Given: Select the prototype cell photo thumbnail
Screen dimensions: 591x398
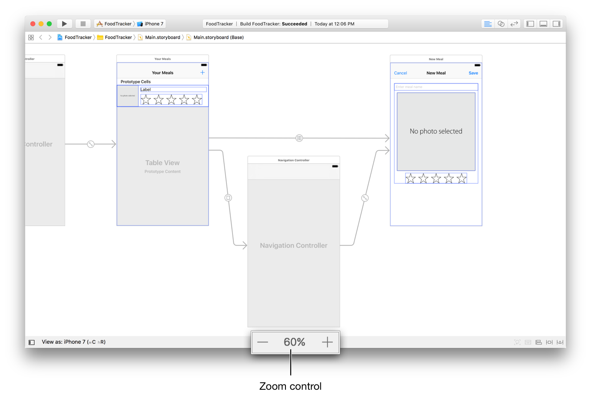Looking at the screenshot, I should [x=128, y=96].
